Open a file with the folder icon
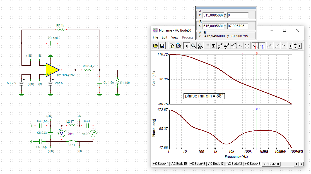 pos(156,46)
